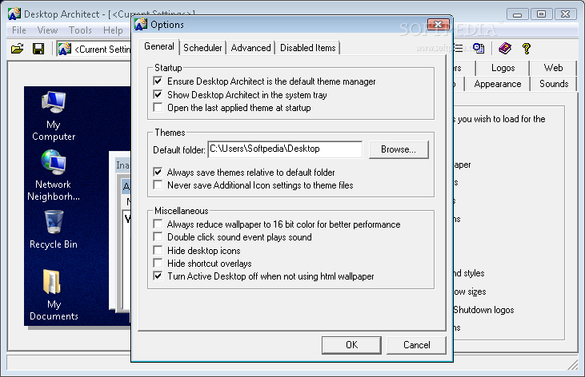
Task: Click Cancel to dismiss Options
Action: 416,345
